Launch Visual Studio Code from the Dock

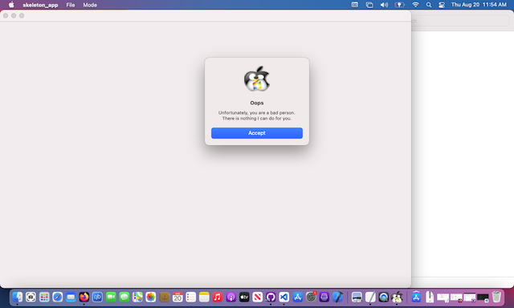click(x=284, y=297)
